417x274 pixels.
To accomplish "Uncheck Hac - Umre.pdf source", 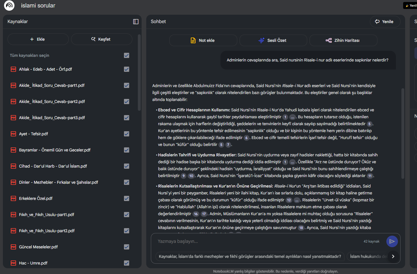I will point(127,263).
